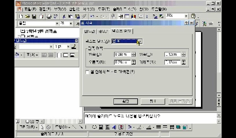Viewport: 236px width, 138px height.
Task: Open the font name dropdown arrow
Action: click(57, 24)
